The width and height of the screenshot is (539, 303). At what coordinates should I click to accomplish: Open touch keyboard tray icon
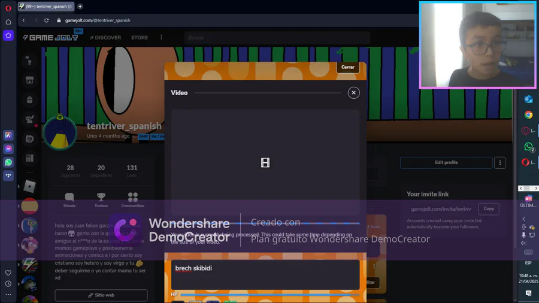(528, 252)
